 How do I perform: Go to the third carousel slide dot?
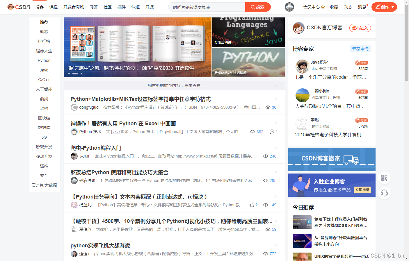pos(81,74)
